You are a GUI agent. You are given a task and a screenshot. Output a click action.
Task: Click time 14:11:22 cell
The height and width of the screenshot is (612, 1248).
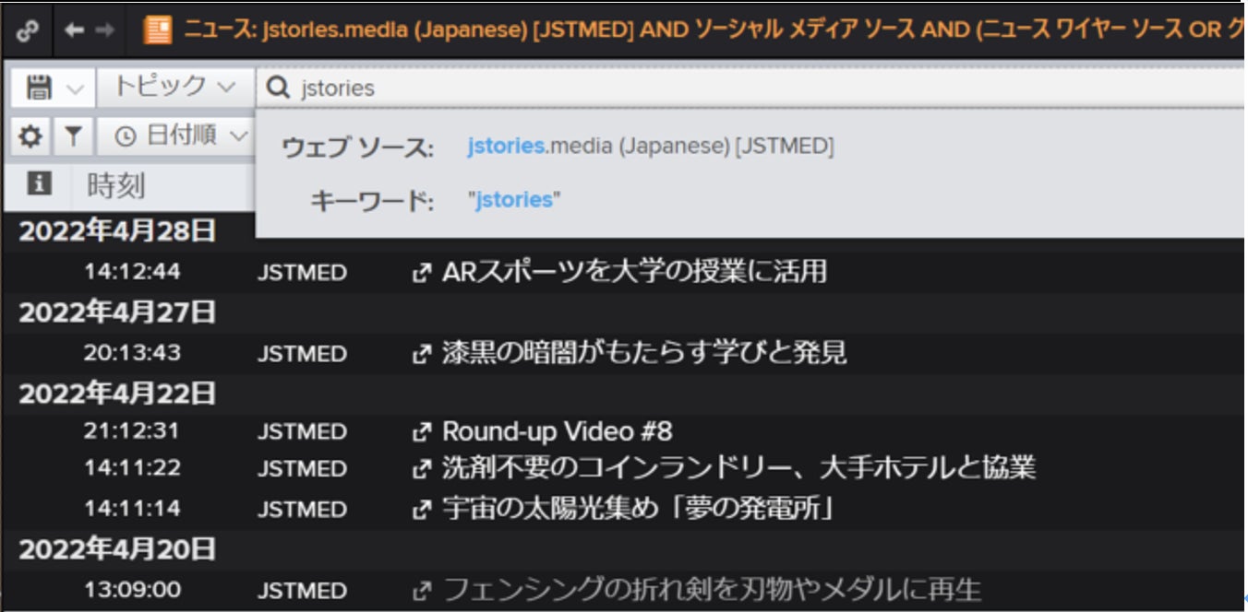(132, 468)
